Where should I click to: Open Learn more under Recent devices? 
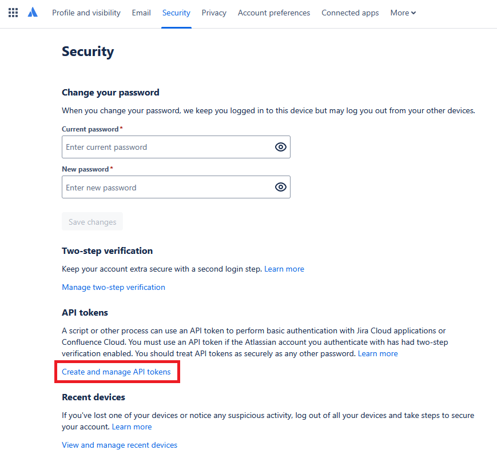[132, 427]
